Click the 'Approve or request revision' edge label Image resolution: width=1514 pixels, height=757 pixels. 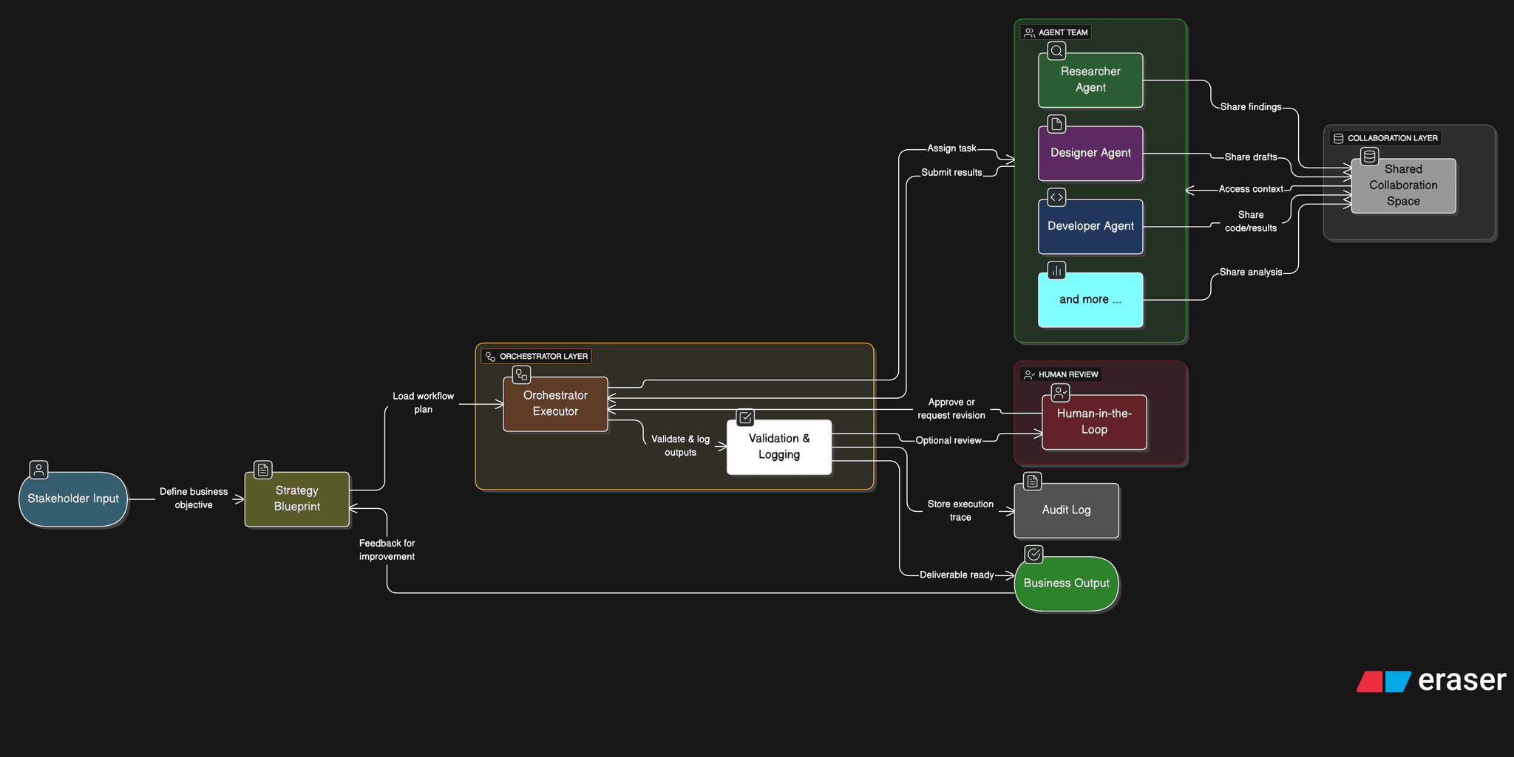(x=951, y=408)
